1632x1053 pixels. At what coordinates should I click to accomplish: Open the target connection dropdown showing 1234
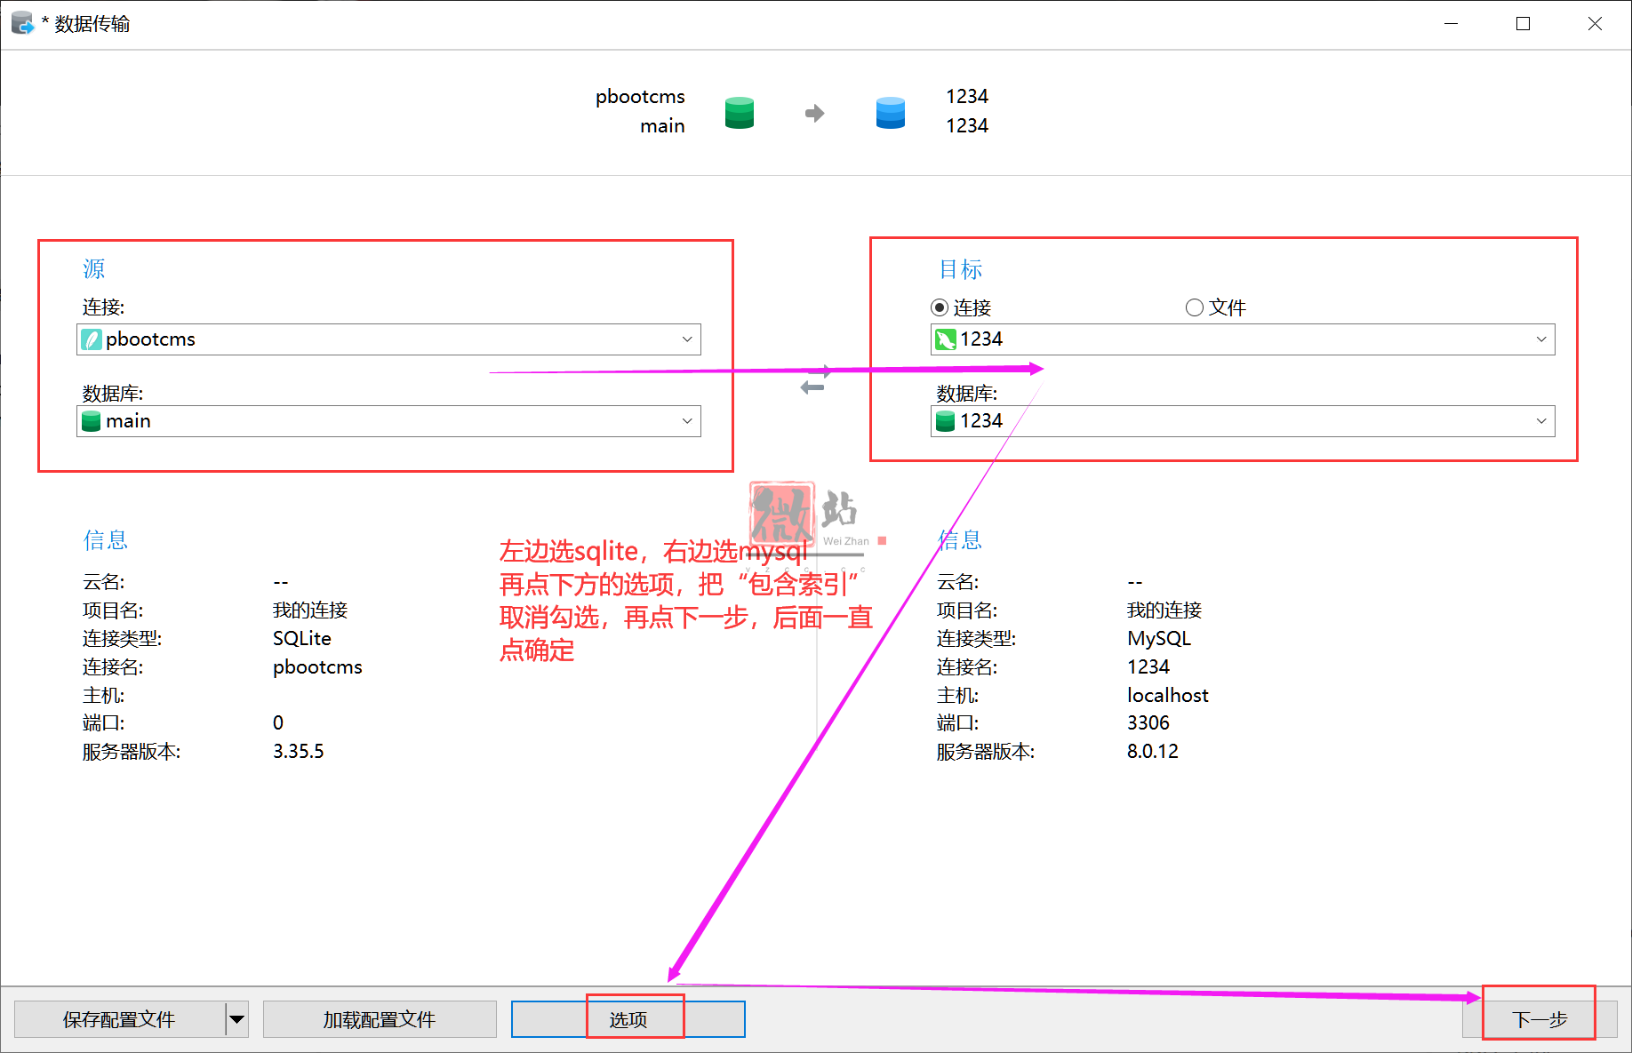1540,339
